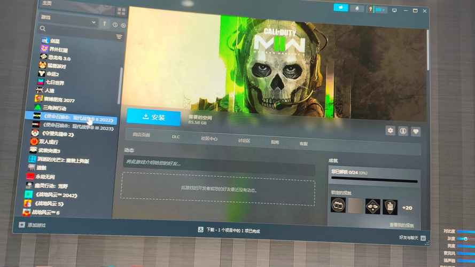Open downloads status 下载 in bottom bar
Image resolution: width=475 pixels, height=267 pixels.
229,230
